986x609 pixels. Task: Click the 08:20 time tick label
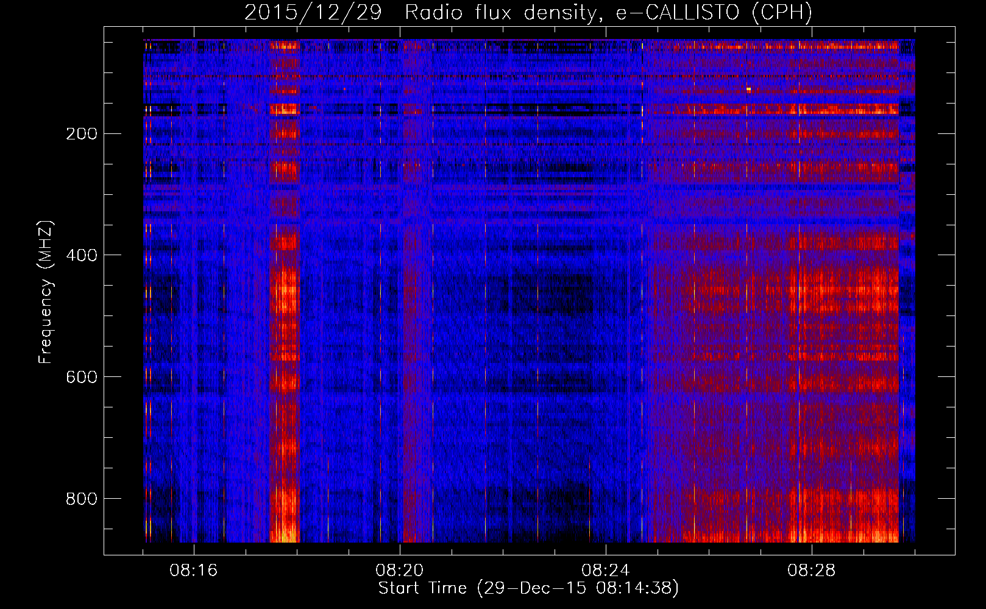tap(400, 571)
